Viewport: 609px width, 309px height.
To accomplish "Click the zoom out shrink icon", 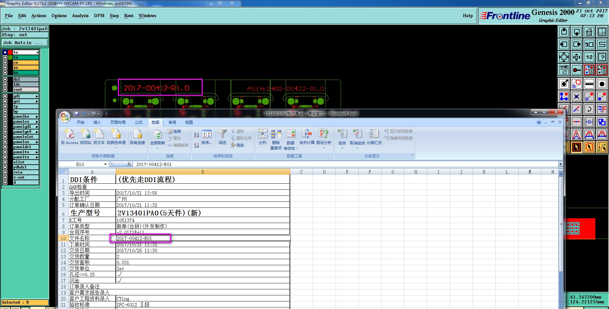I will click(x=577, y=57).
